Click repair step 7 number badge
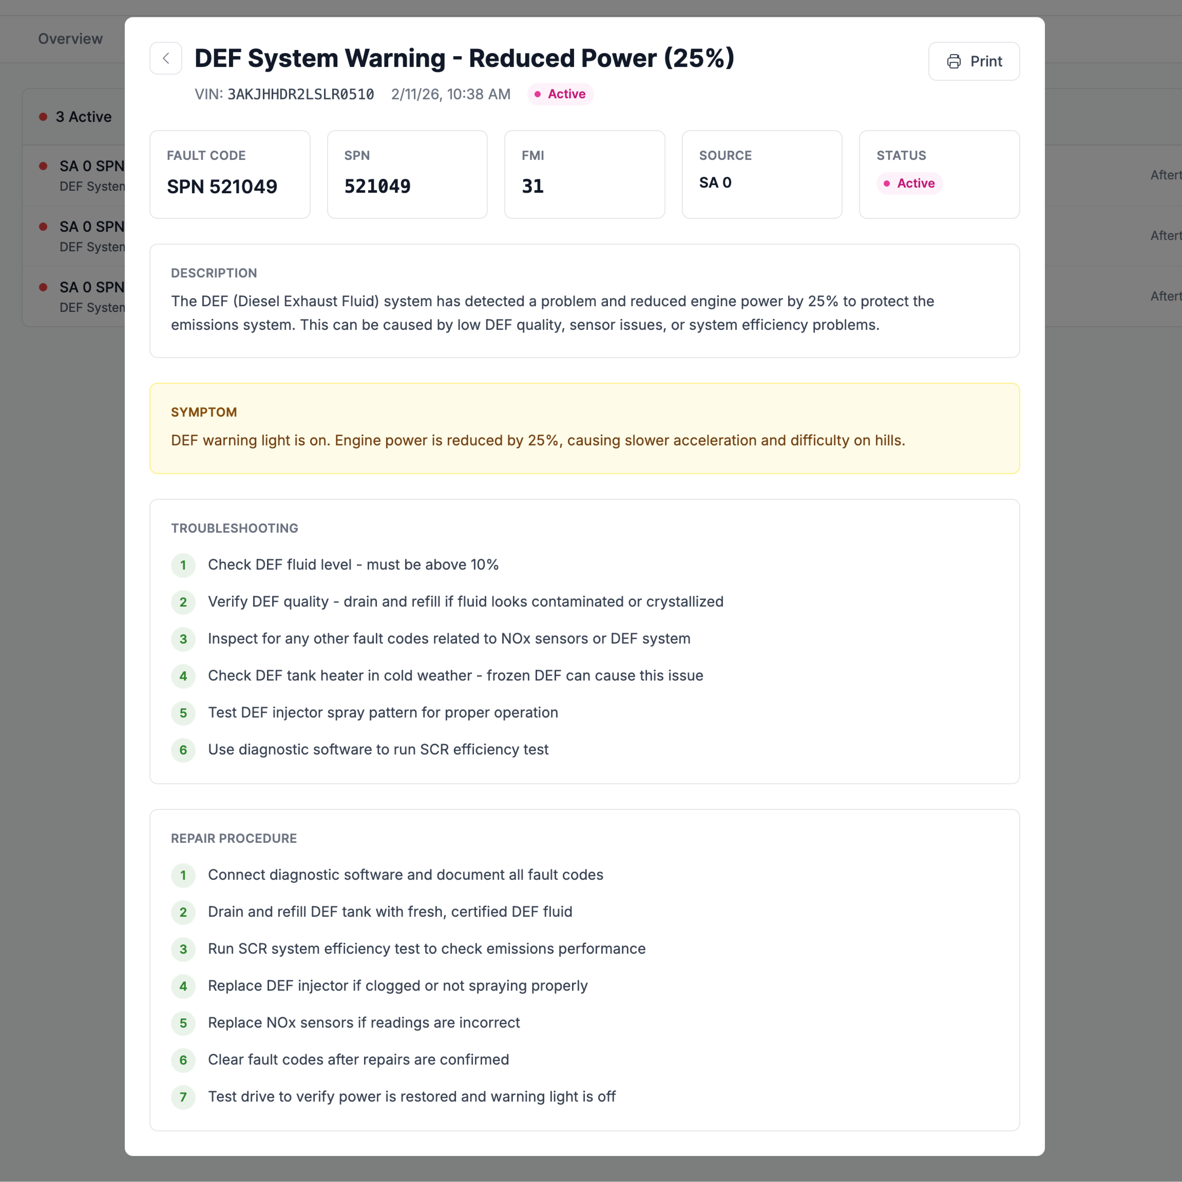 [x=183, y=1097]
